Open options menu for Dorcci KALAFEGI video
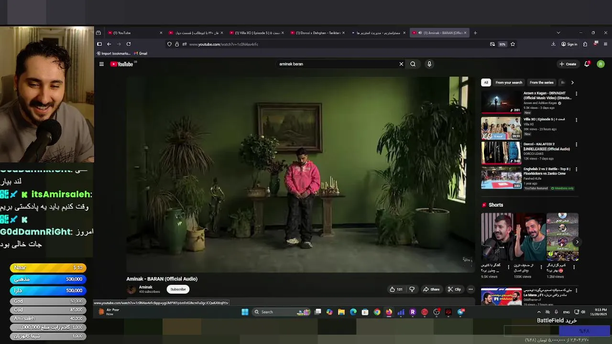The height and width of the screenshot is (344, 612). pyautogui.click(x=576, y=145)
